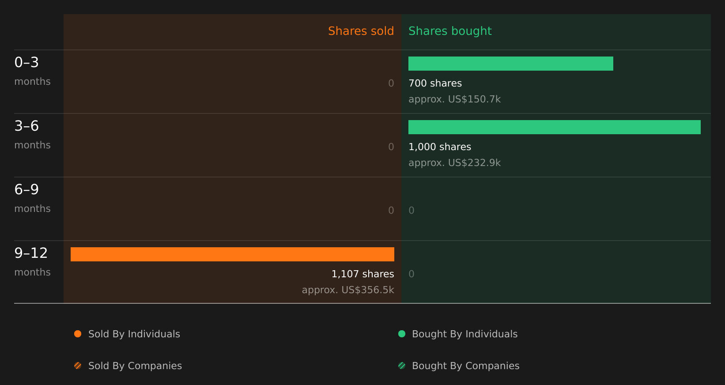725x385 pixels.
Task: Click the 9–12 months row label
Action: coord(32,262)
